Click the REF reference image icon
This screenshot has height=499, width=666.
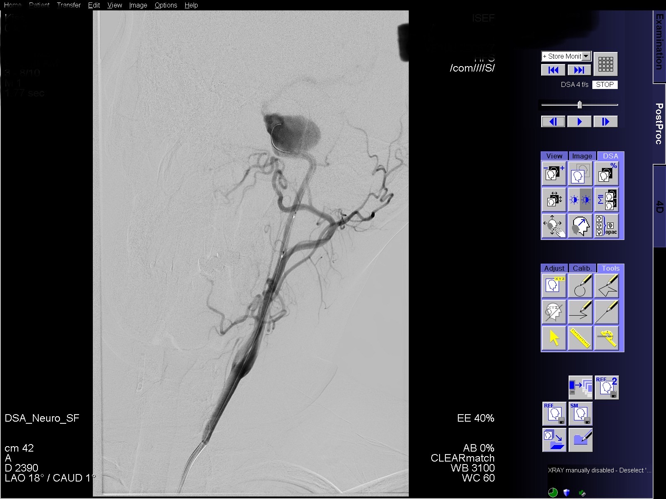tap(554, 415)
